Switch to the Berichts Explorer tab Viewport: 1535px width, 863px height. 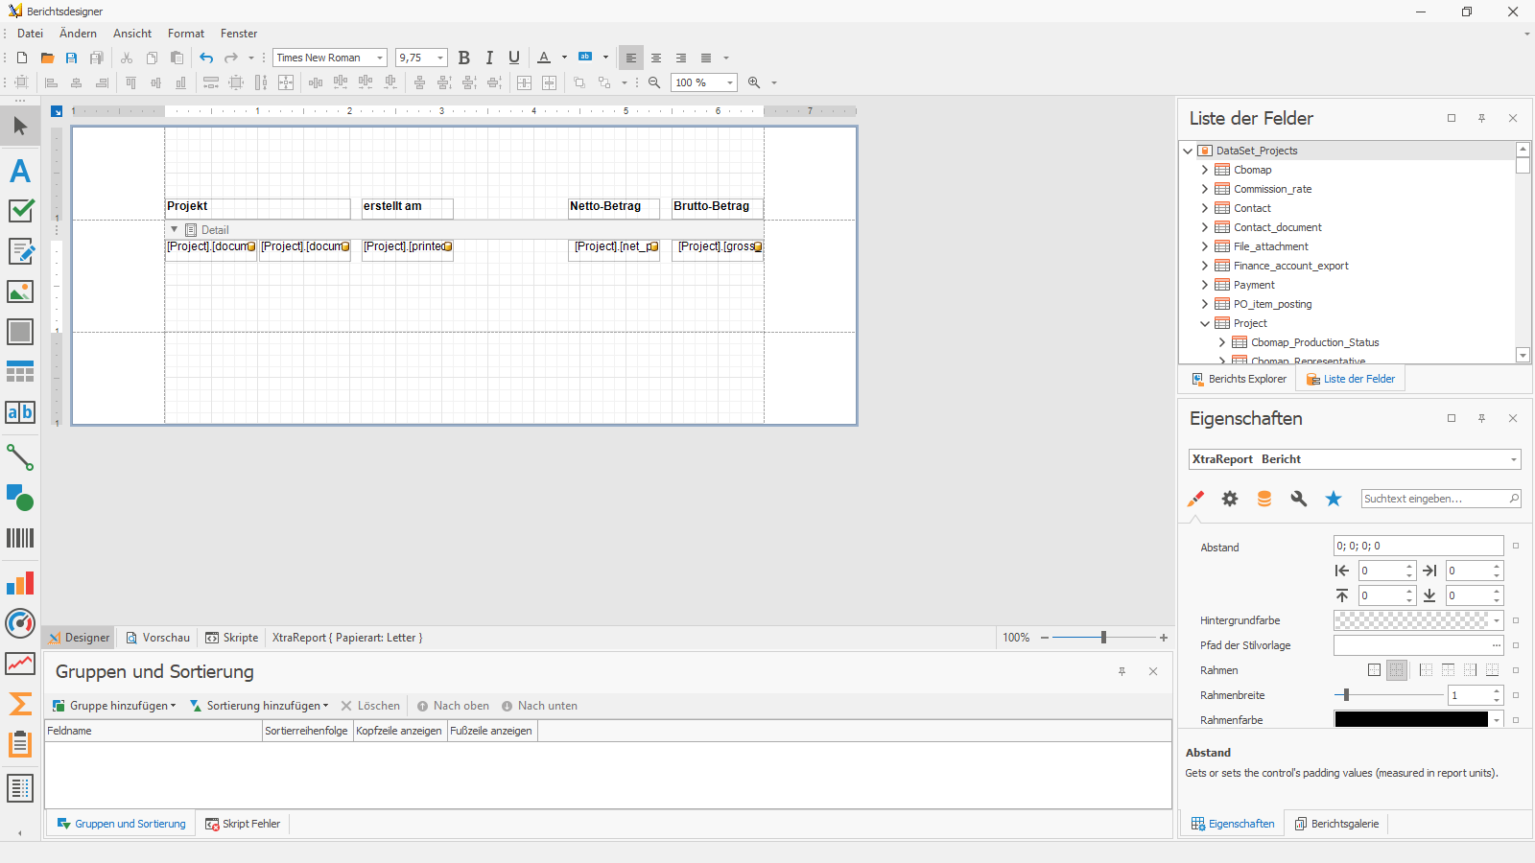[1239, 379]
